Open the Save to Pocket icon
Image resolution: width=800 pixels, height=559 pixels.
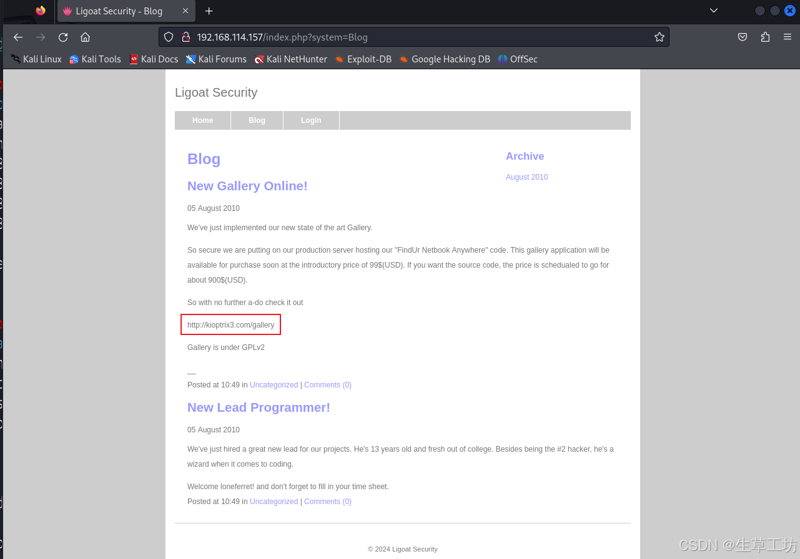(x=743, y=37)
